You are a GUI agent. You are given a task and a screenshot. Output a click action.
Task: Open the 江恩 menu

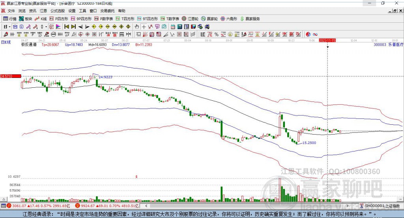(43, 11)
